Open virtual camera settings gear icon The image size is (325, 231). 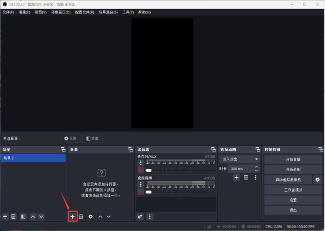pyautogui.click(x=317, y=180)
